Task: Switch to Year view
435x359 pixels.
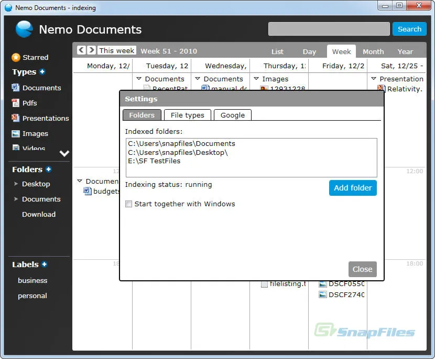Action: pyautogui.click(x=405, y=51)
